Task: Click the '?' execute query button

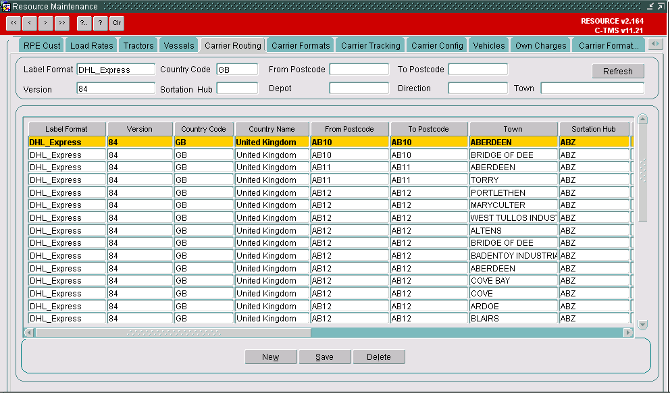Action: (x=101, y=23)
